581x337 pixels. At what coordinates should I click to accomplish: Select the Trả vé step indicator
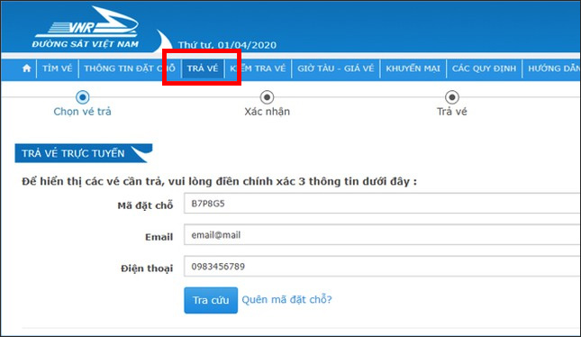point(451,97)
